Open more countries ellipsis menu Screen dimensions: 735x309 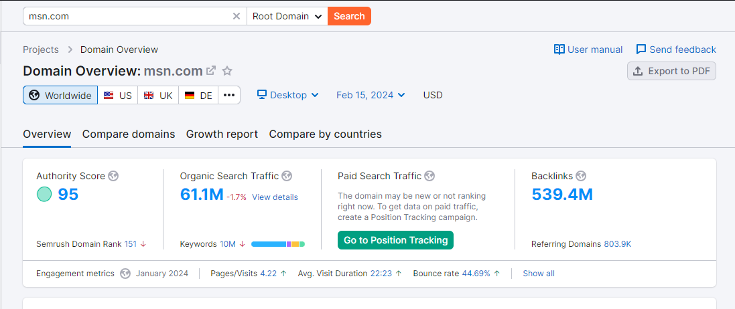pyautogui.click(x=229, y=95)
